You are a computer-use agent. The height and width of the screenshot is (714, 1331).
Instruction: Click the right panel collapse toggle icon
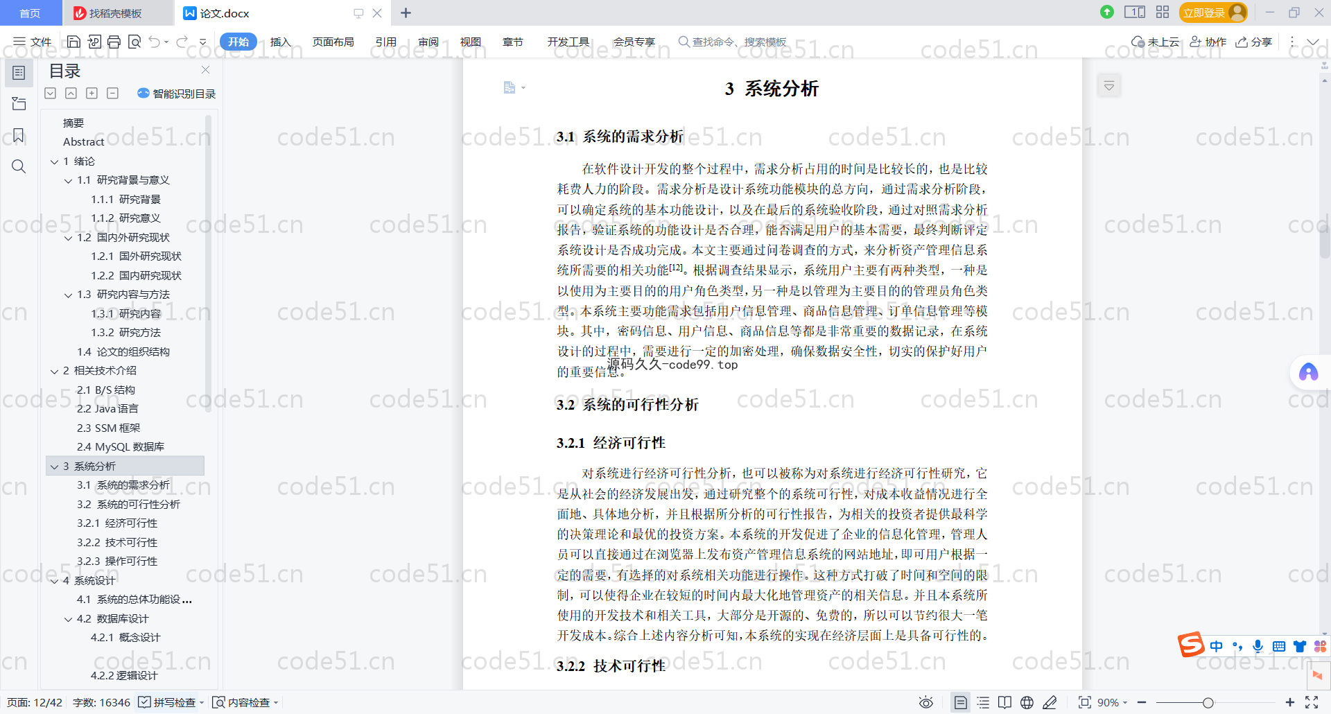[1109, 86]
